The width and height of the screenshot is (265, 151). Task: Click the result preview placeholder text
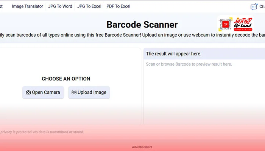click(189, 64)
